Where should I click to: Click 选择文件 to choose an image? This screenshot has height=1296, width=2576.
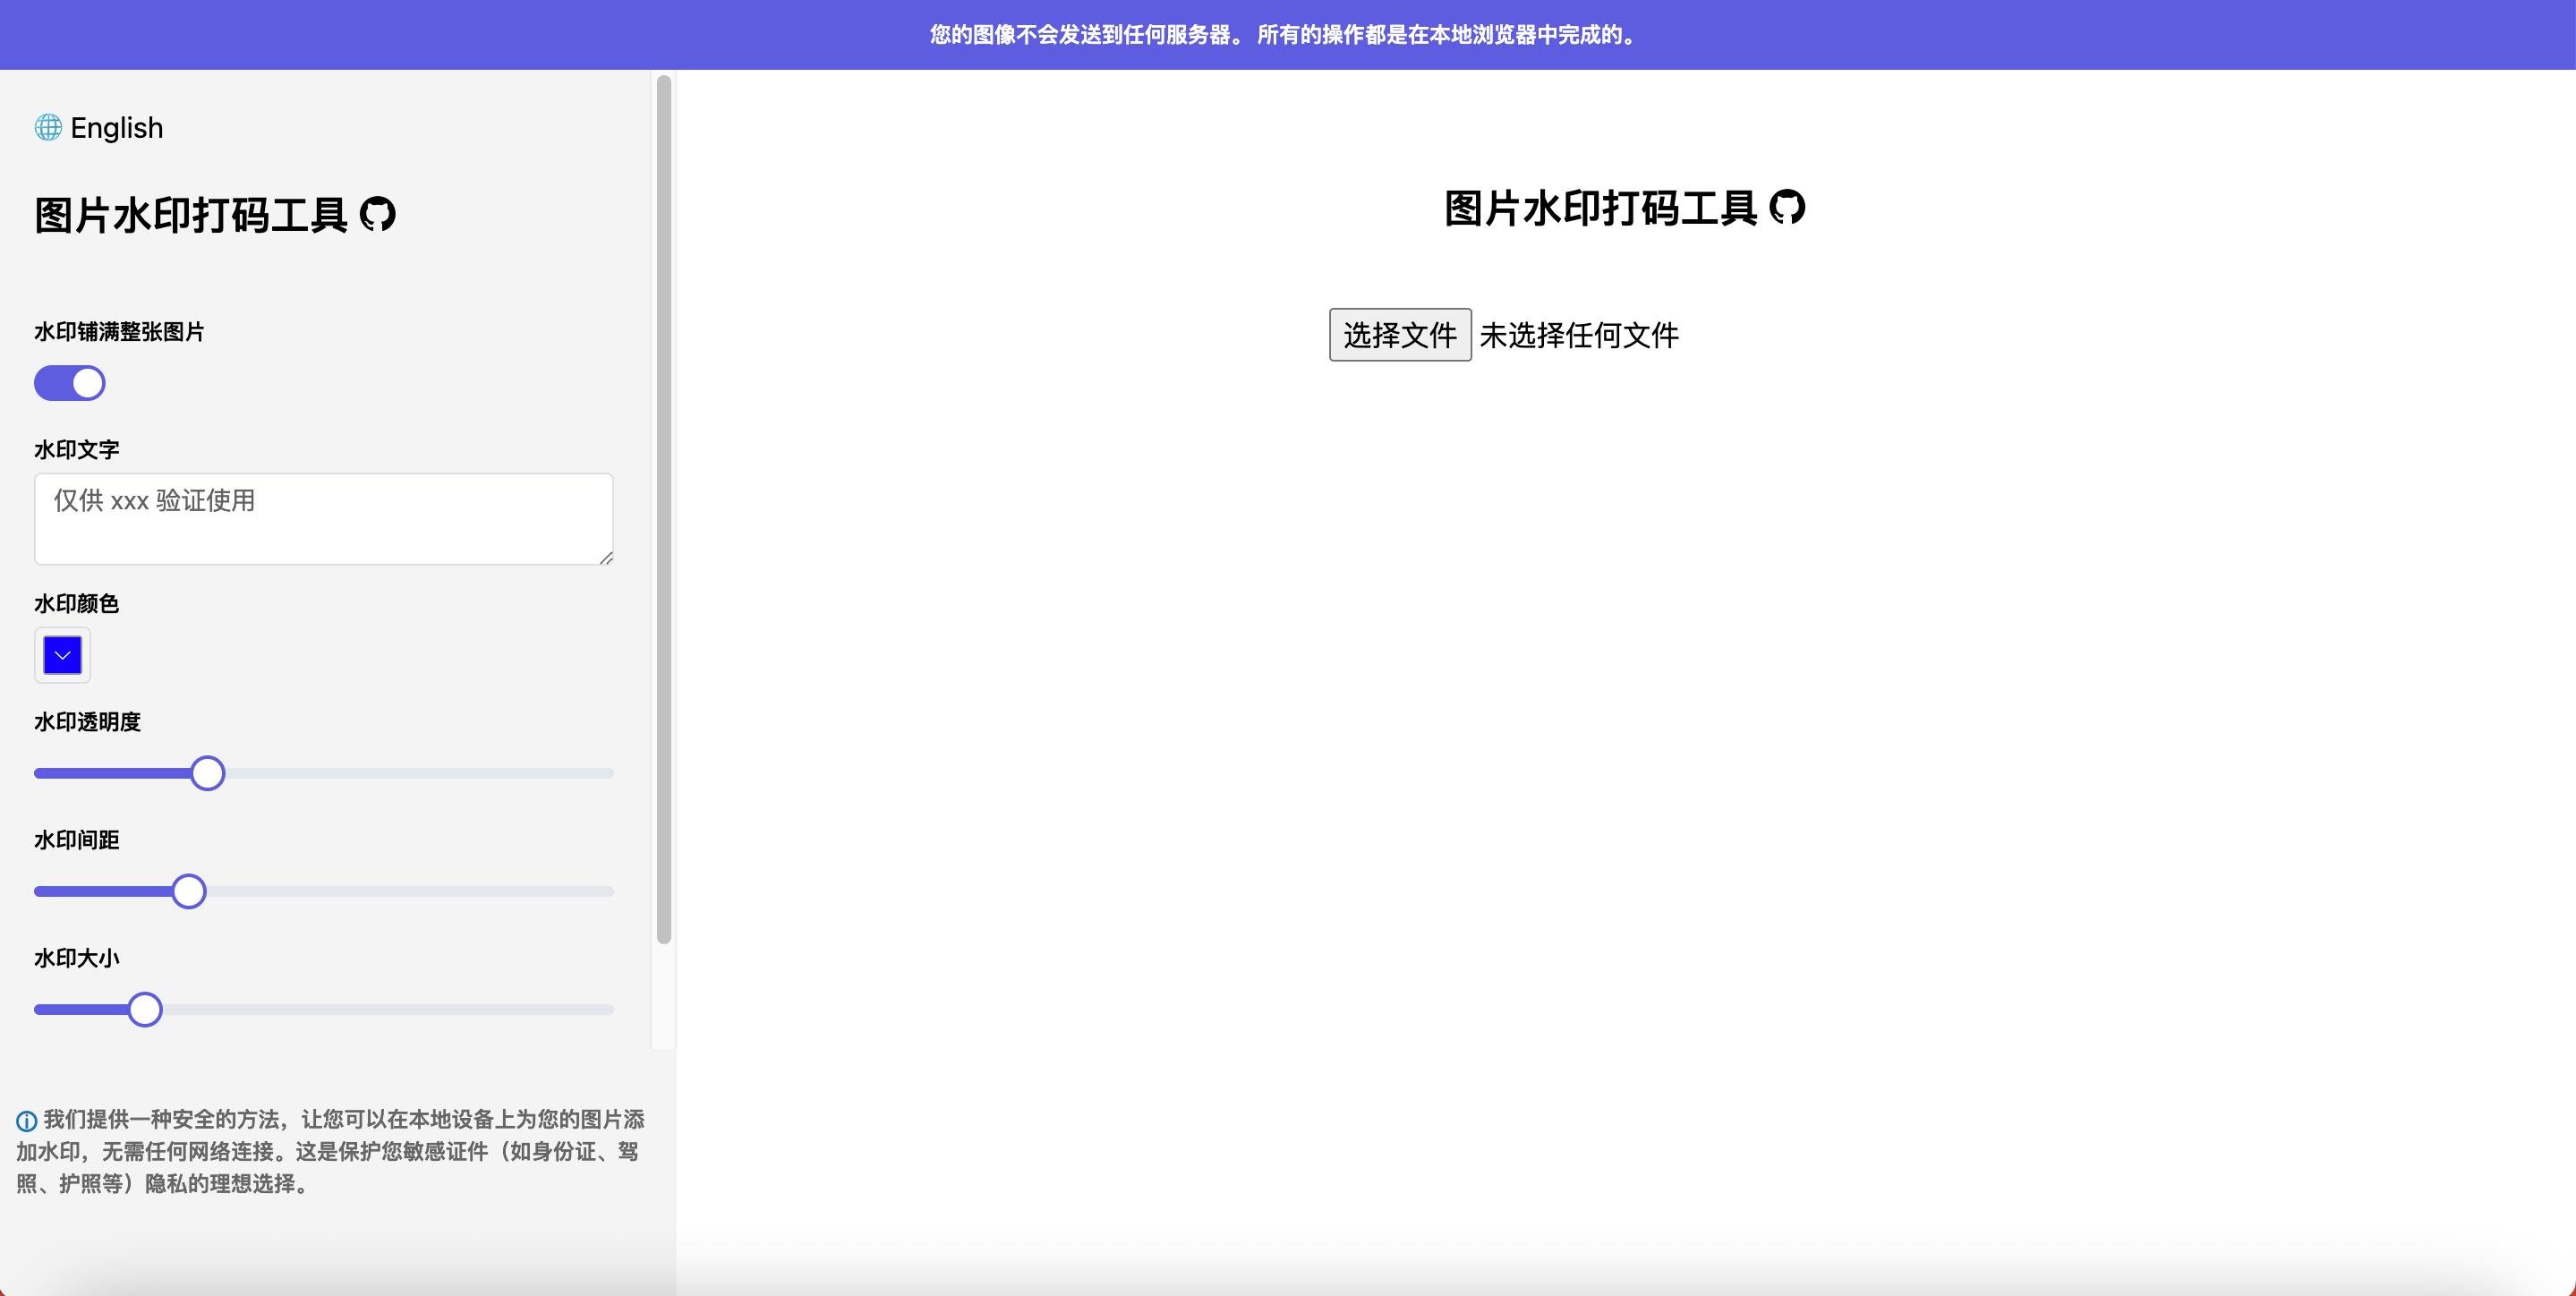point(1399,335)
